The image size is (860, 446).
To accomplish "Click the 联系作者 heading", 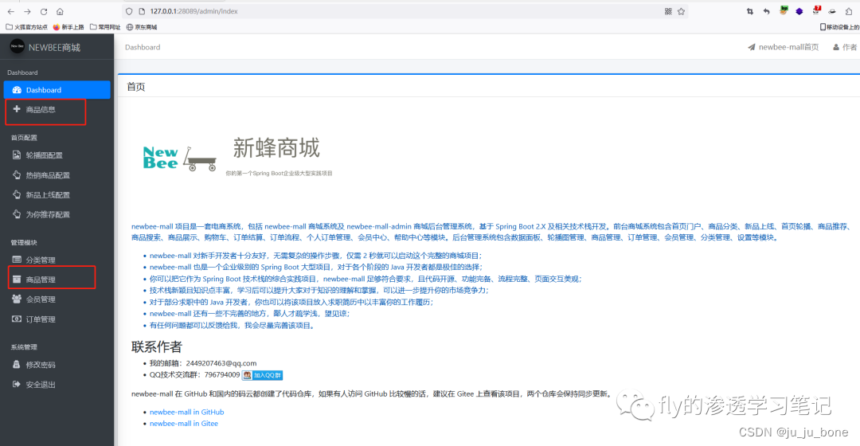I will coord(156,346).
